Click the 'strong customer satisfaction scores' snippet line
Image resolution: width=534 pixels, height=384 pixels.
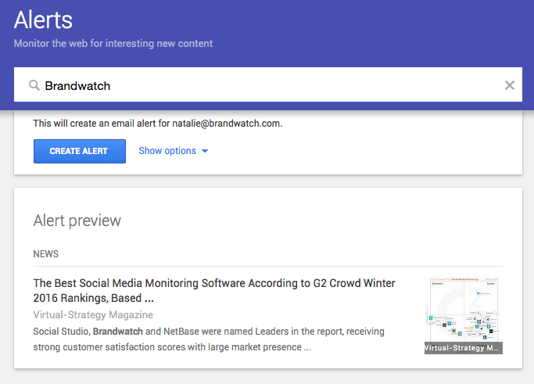pos(172,346)
